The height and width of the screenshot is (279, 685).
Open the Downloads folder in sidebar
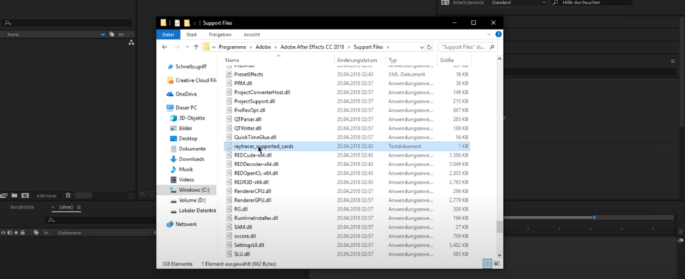(191, 159)
